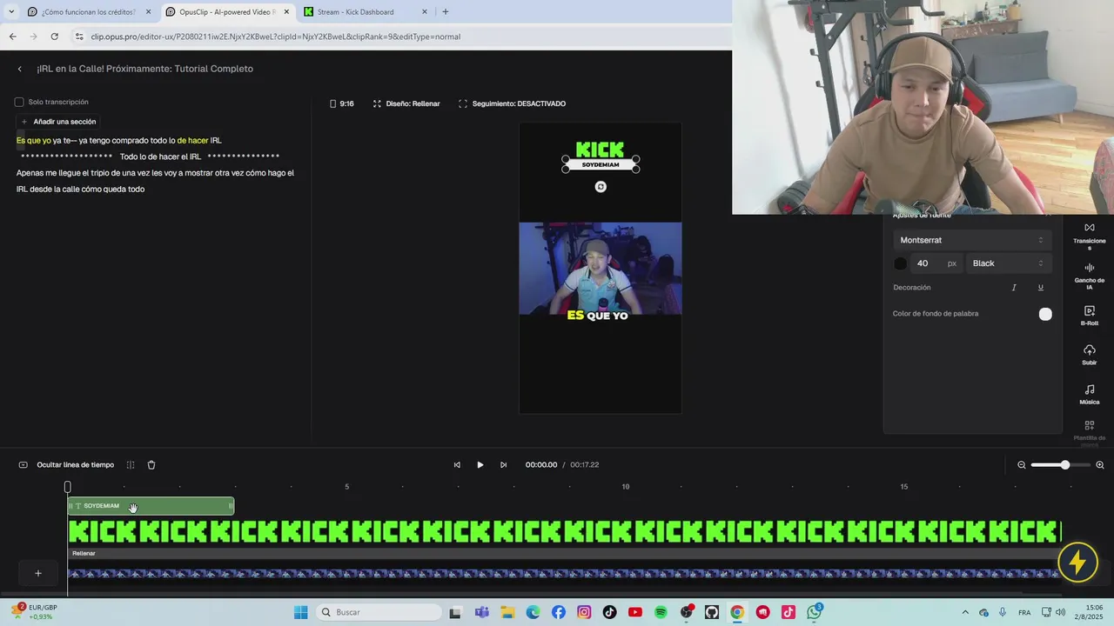The width and height of the screenshot is (1114, 626).
Task: Click the timeline zoom slider handle
Action: pyautogui.click(x=1064, y=465)
